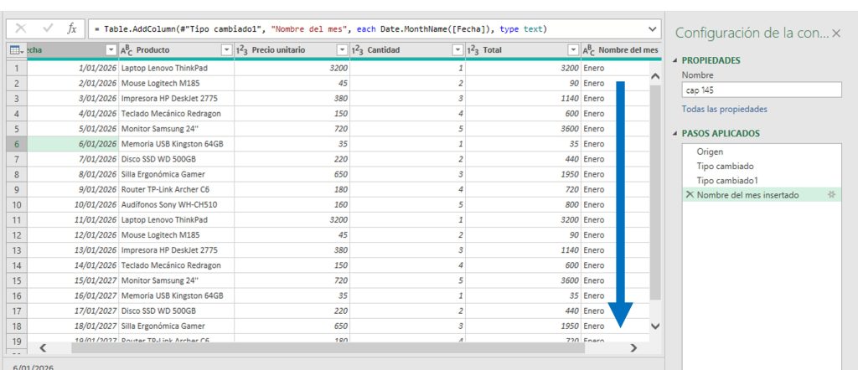Click cell 15/01/2027 in row 15
Screen dimensions: 858x370
(x=73, y=280)
